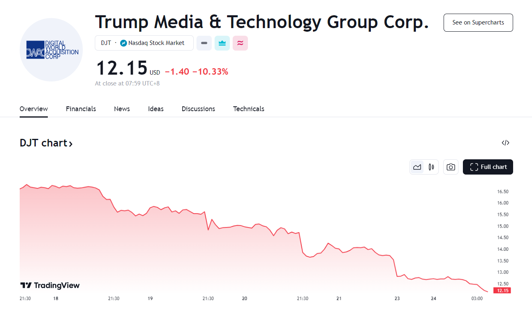Screen dimensions: 532x311
Task: Click the gray dash badge icon
Action: 204,43
